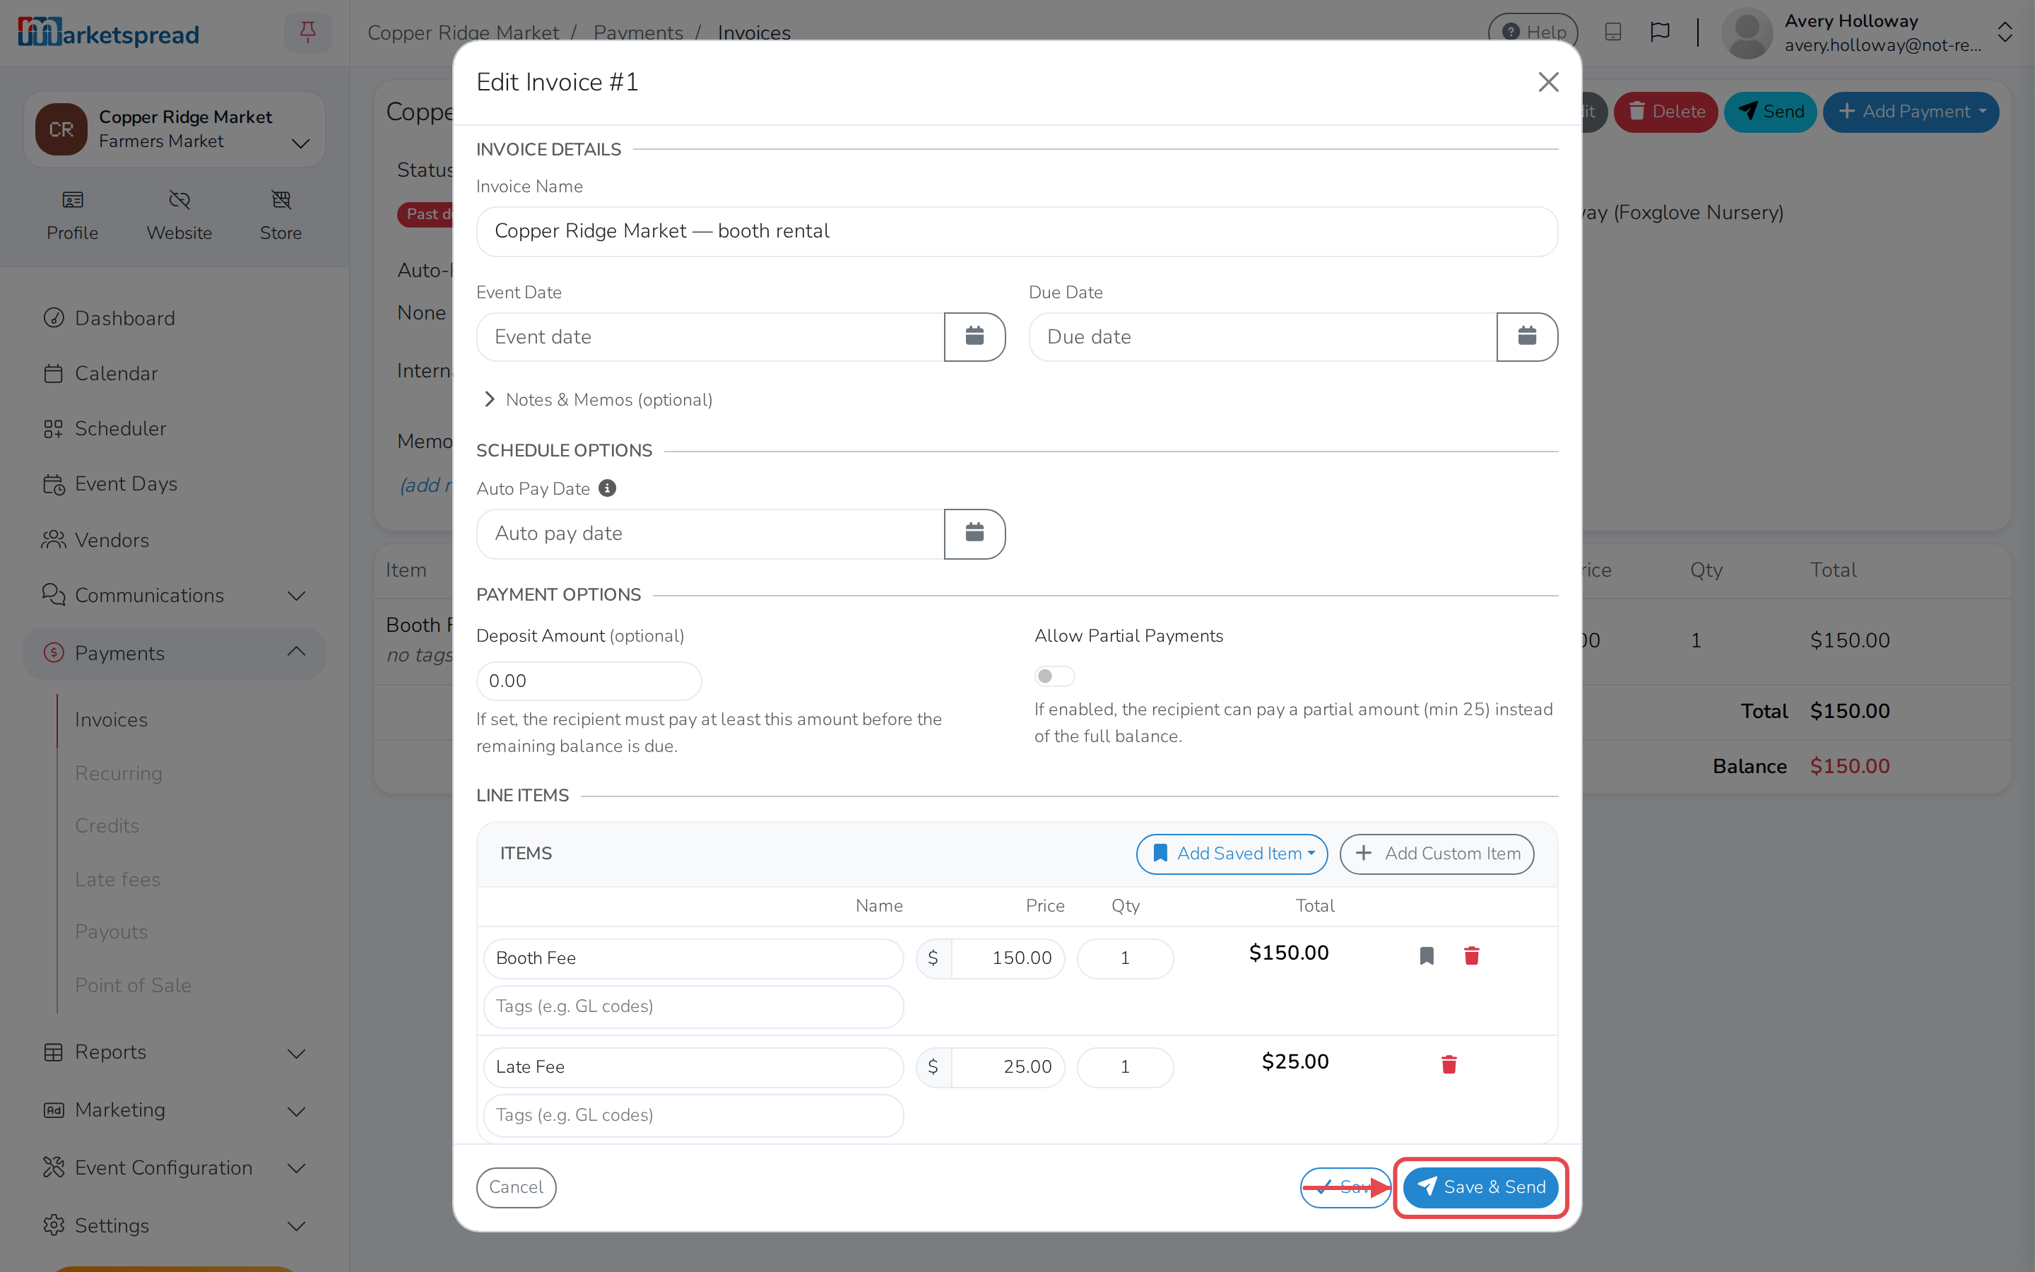This screenshot has width=2035, height=1272.
Task: Open Late fees submenu item
Action: [118, 879]
